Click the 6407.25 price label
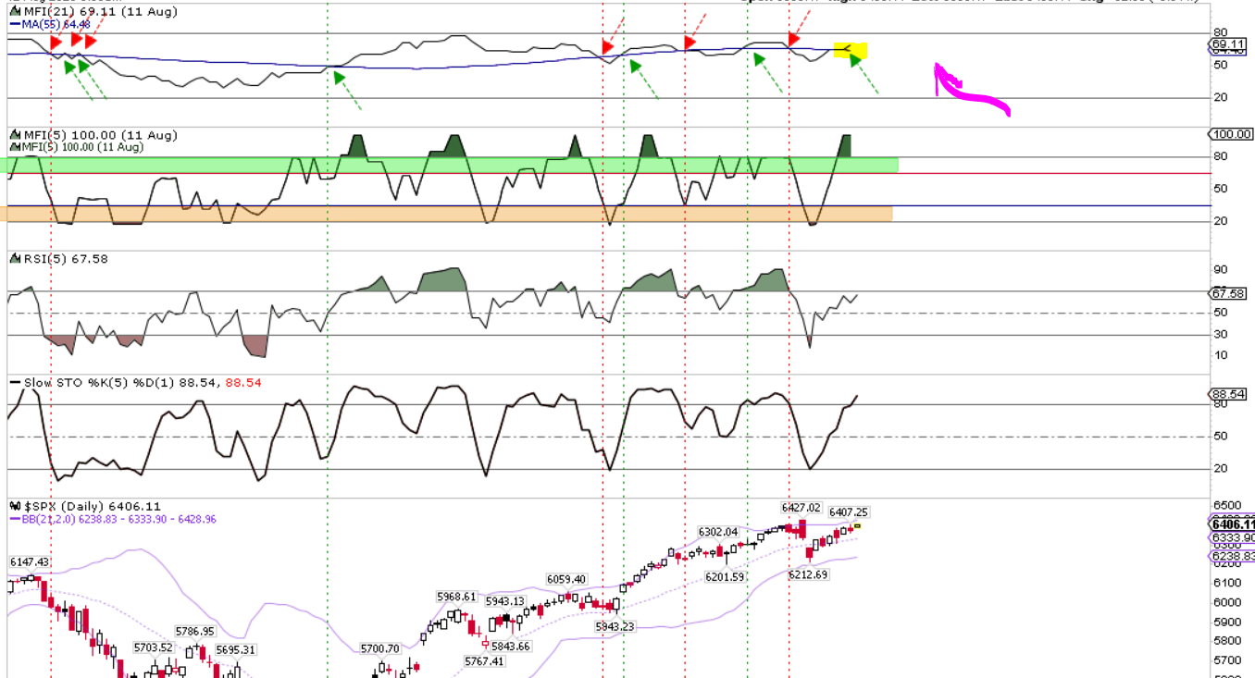 (x=849, y=512)
